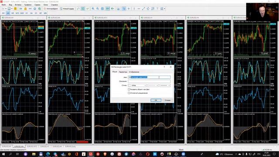Click the yellow Market Watch icon
Screen dimensions: 279x157
[x=15, y=9]
